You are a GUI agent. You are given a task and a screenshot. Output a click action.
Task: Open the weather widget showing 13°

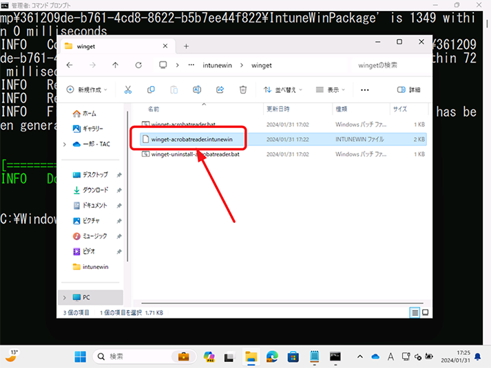tap(12, 356)
